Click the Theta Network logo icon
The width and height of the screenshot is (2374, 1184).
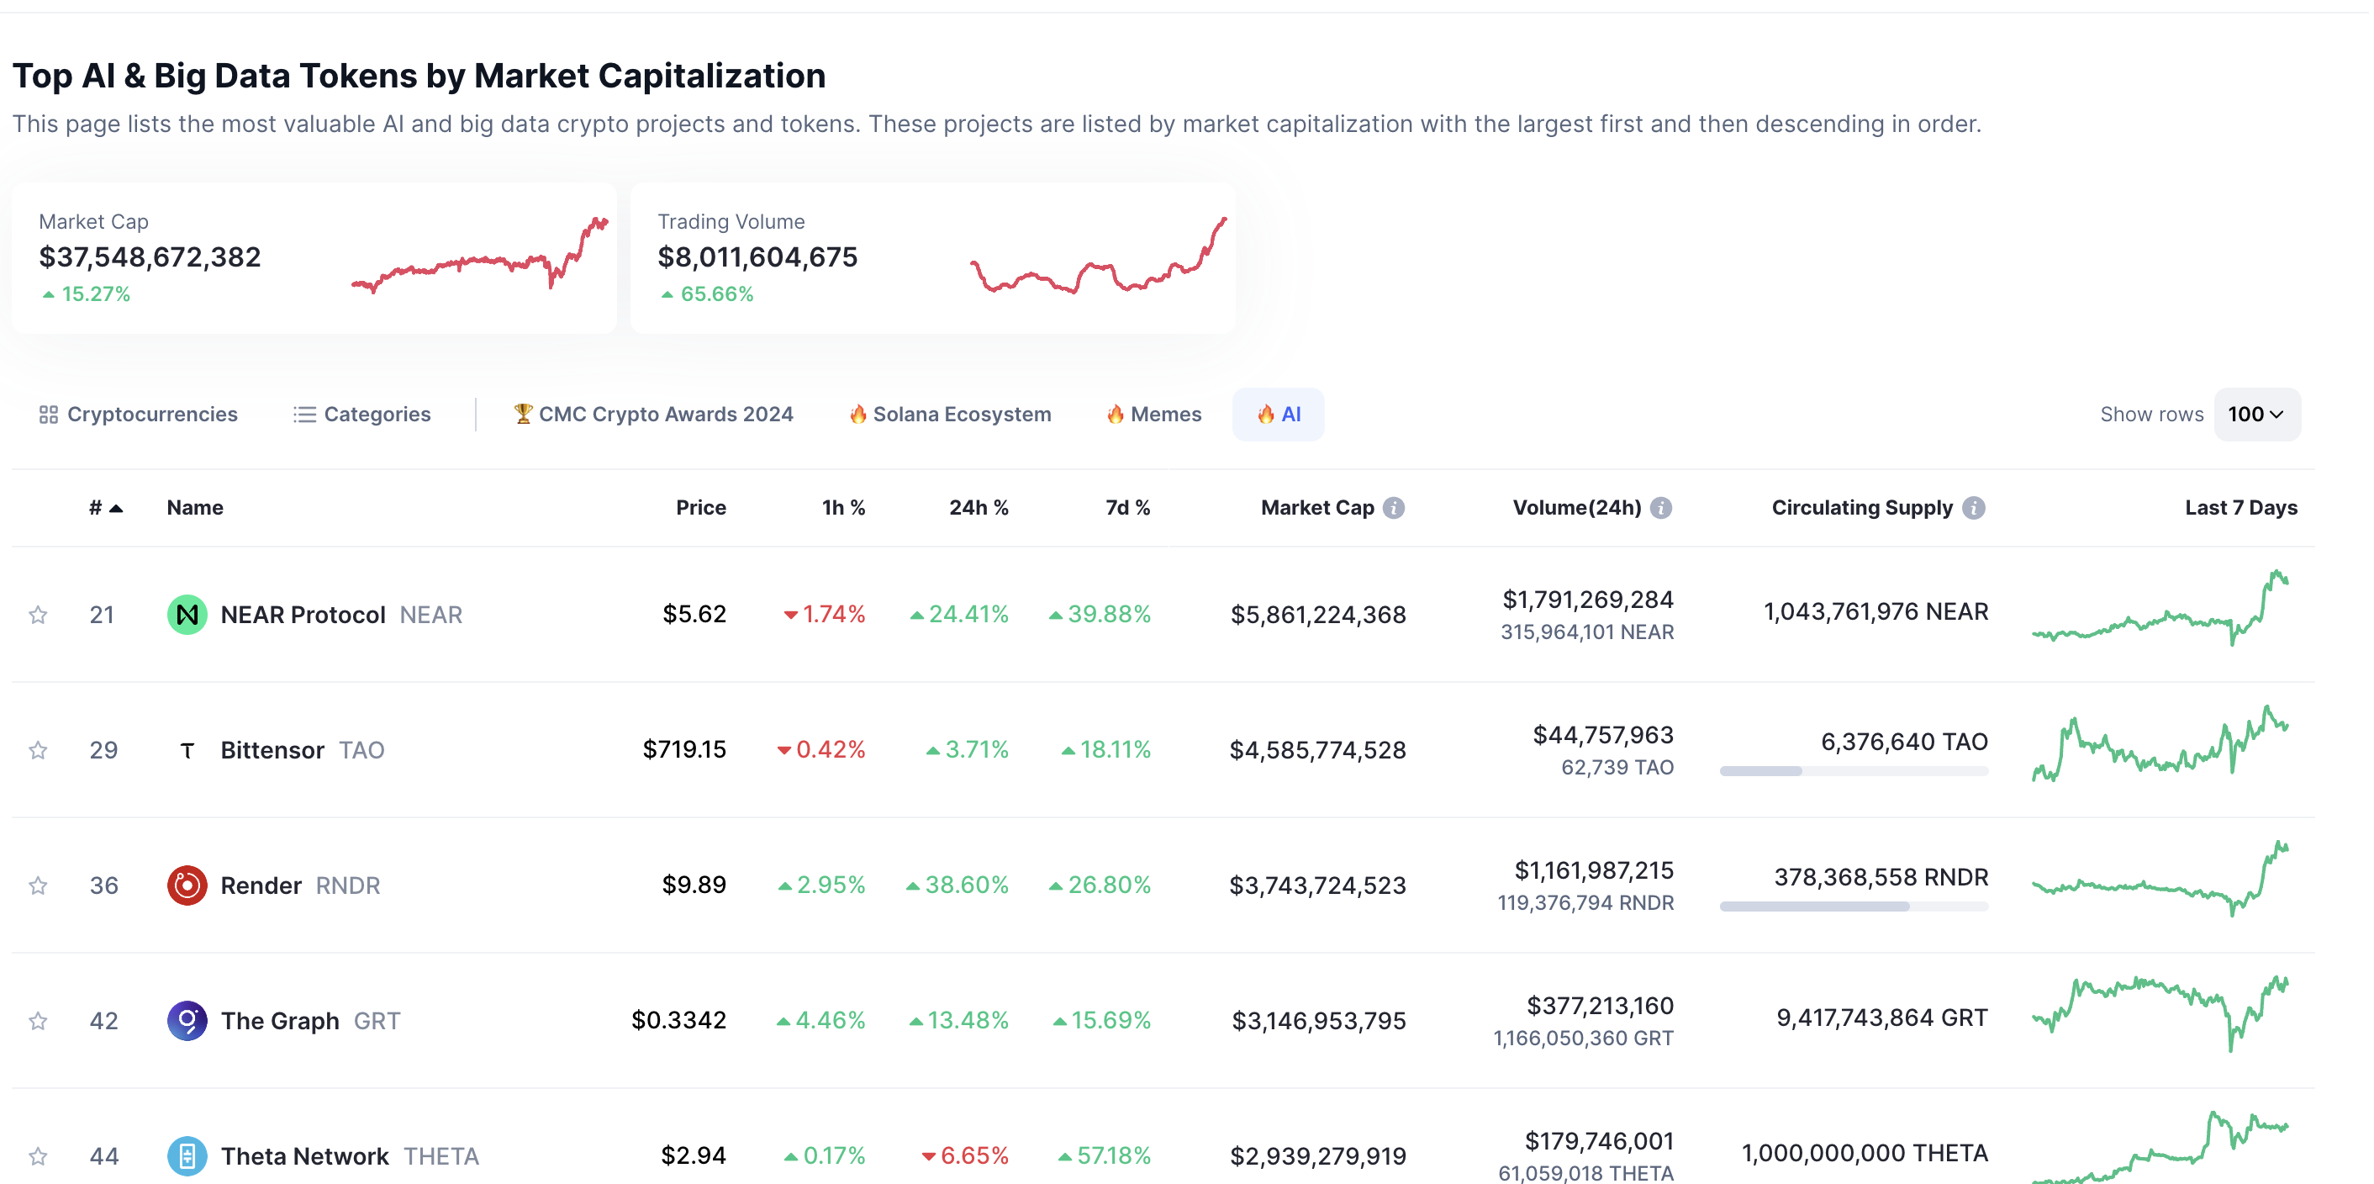tap(186, 1155)
